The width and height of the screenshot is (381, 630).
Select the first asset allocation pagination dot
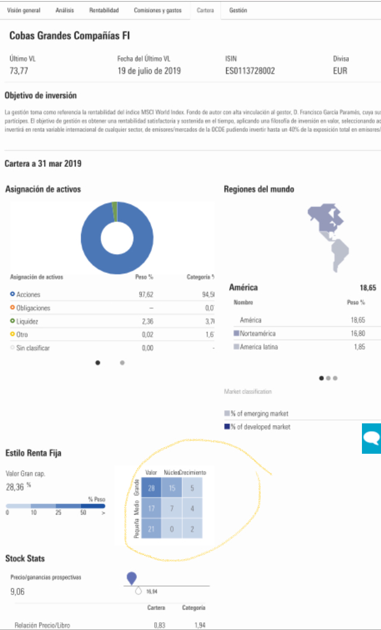(x=98, y=362)
